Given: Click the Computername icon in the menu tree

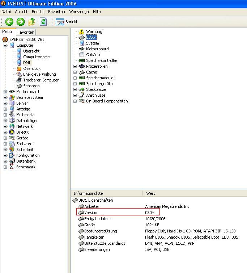Looking at the screenshot, I should 19,57.
